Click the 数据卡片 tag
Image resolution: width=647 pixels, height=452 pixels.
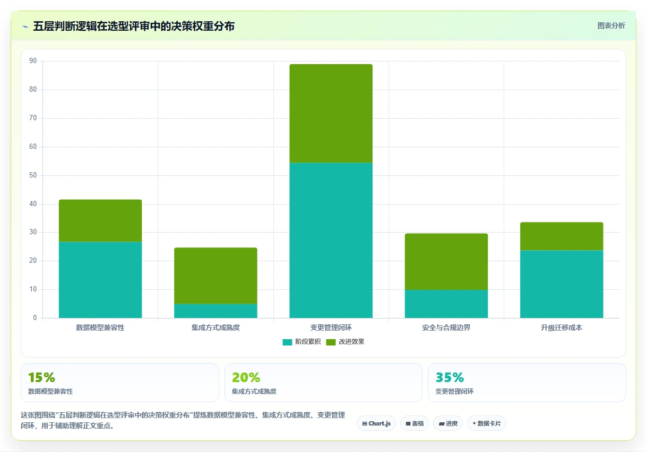point(487,423)
